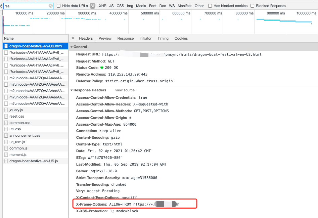Select the jquery.js request name

[16, 110]
